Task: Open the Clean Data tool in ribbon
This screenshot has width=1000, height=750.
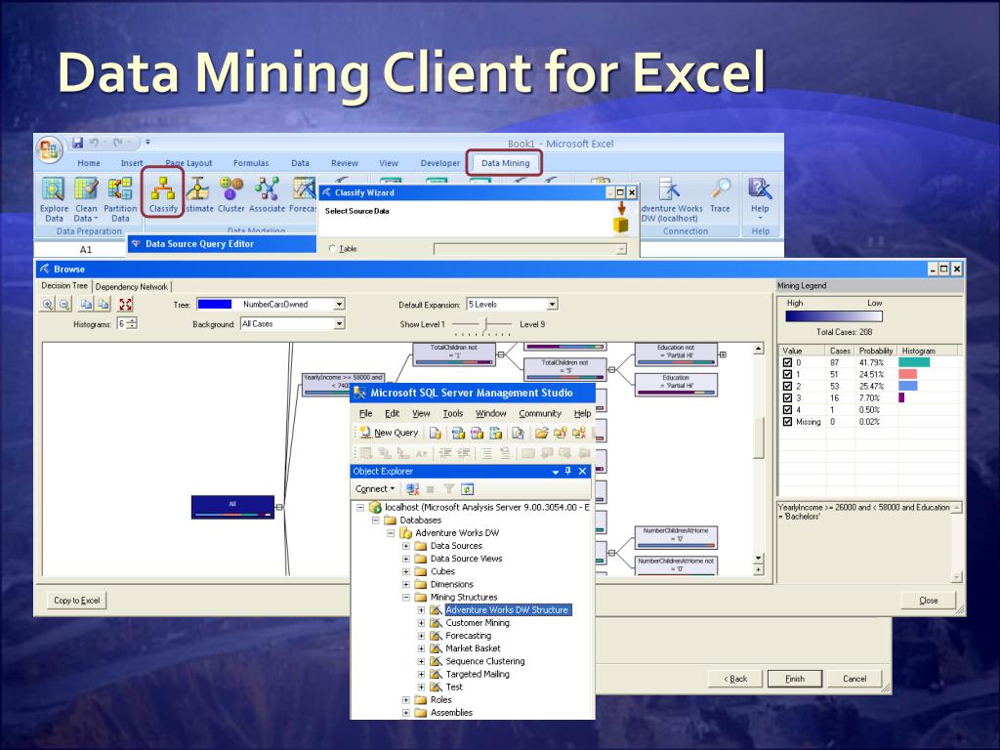Action: [86, 189]
